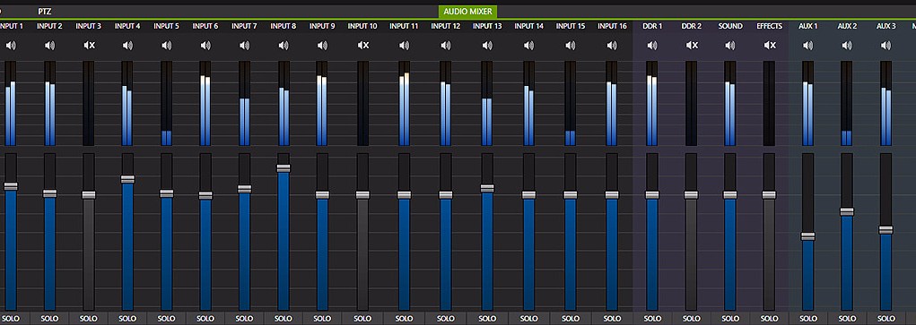The height and width of the screenshot is (325, 916).
Task: Mute AUX 2 speaker icon
Action: 847,45
